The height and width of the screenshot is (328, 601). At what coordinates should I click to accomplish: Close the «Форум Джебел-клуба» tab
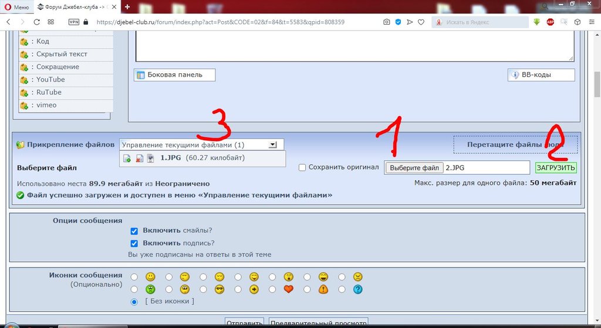coord(114,7)
